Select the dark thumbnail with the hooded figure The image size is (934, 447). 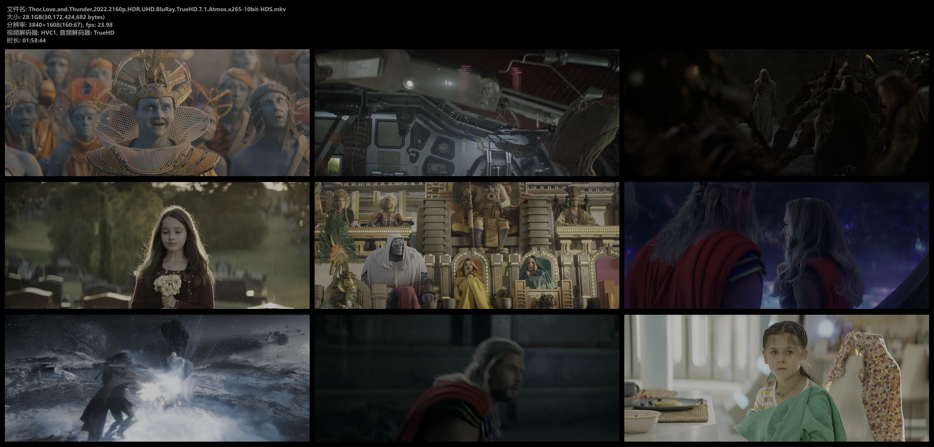(x=777, y=113)
